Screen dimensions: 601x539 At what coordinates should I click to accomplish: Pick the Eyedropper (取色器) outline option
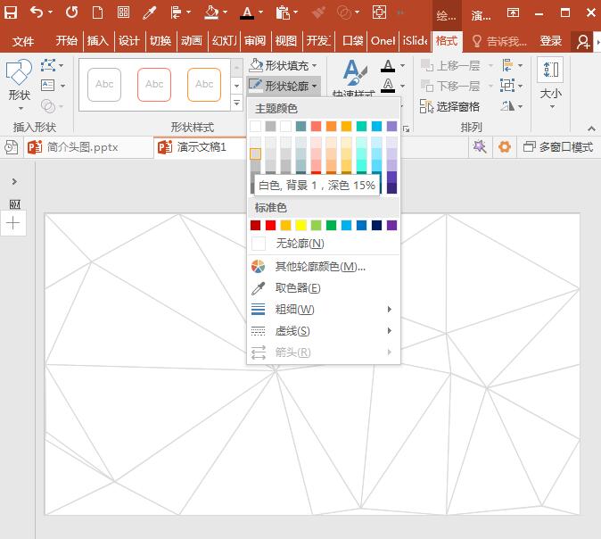tap(297, 288)
